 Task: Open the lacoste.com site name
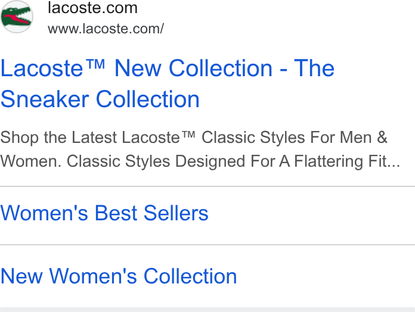pyautogui.click(x=92, y=8)
